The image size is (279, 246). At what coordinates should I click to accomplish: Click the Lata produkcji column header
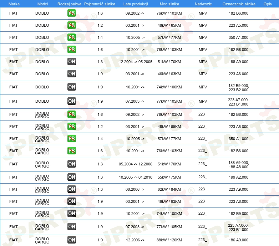(136, 4)
